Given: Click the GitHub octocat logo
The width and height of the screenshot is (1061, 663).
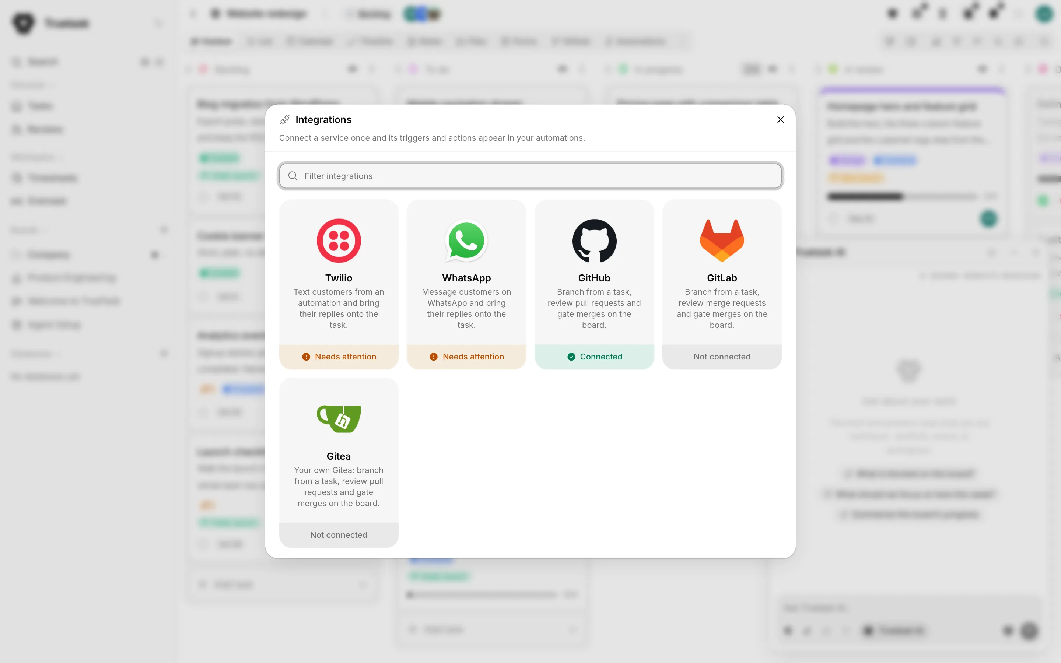Looking at the screenshot, I should pyautogui.click(x=594, y=241).
